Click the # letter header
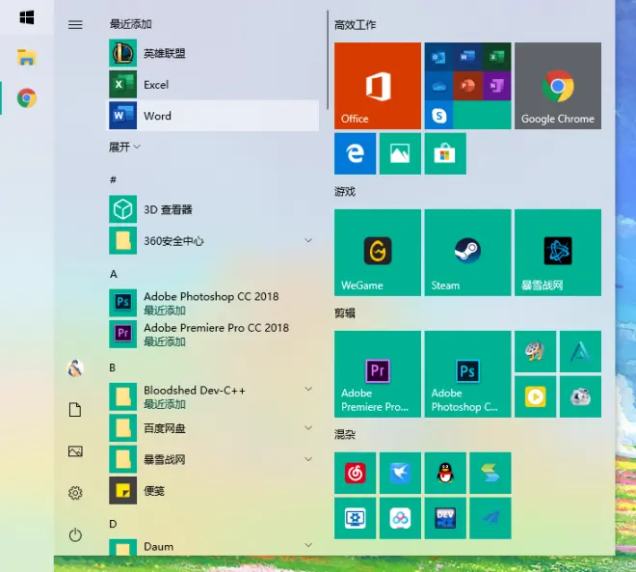 [113, 179]
